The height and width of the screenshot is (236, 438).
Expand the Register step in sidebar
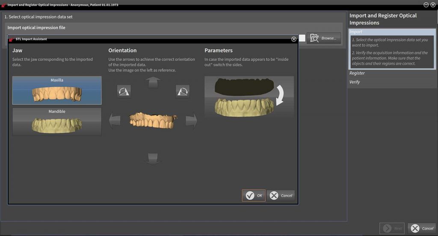click(x=357, y=73)
